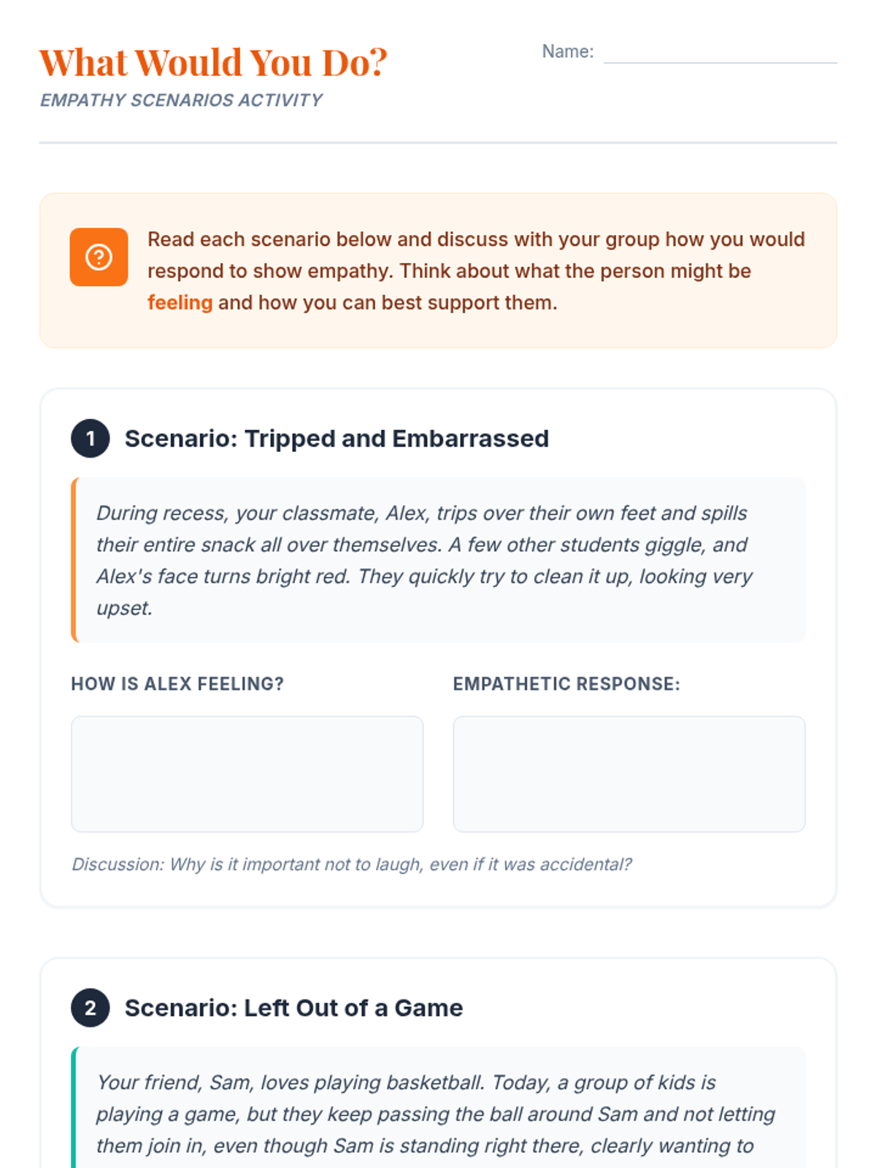Image resolution: width=876 pixels, height=1168 pixels.
Task: Click the highlighted word 'feeling'
Action: pos(180,303)
